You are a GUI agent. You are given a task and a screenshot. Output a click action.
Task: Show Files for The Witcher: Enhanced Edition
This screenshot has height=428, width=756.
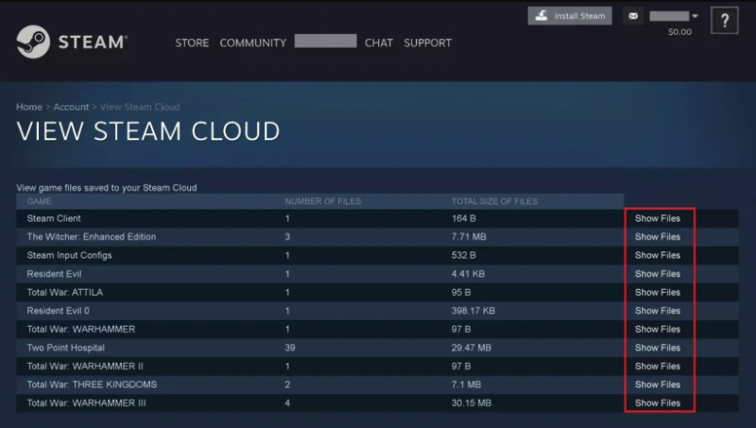[x=657, y=236]
